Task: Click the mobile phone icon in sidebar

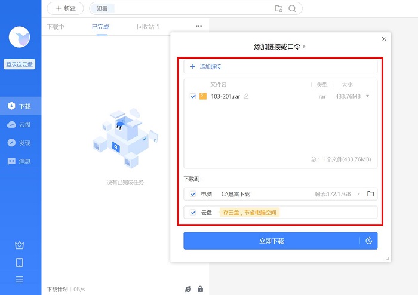Action: [19, 262]
